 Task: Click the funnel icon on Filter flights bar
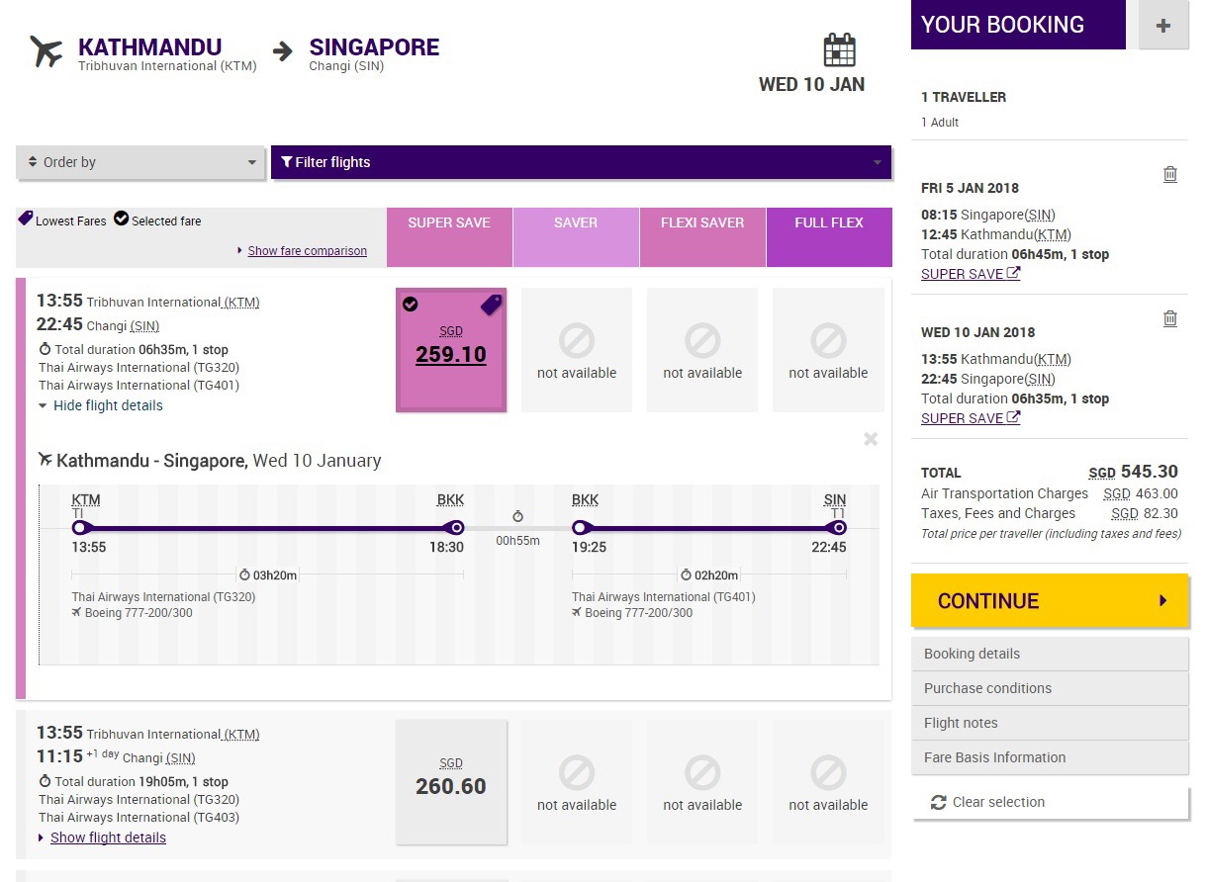point(286,162)
